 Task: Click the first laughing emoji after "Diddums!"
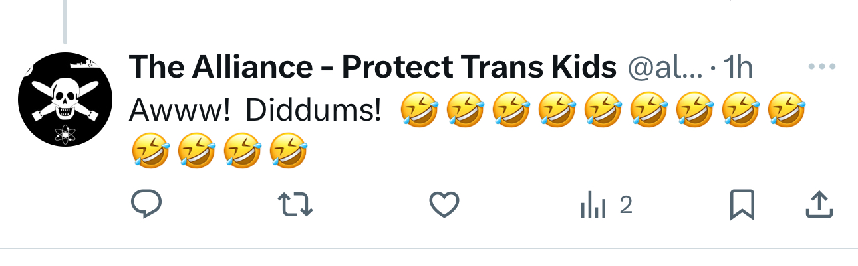click(419, 110)
